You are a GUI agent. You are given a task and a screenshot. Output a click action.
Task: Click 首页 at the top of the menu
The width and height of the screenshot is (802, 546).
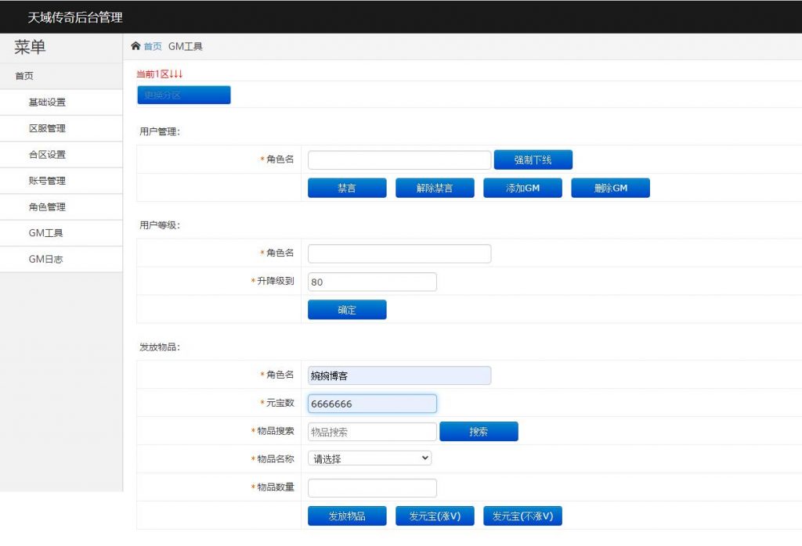[23, 76]
